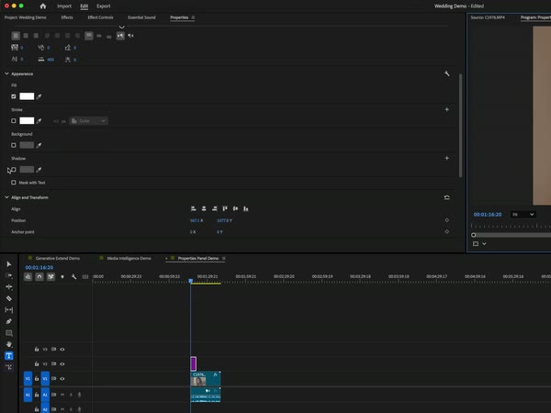The width and height of the screenshot is (551, 413).
Task: Toggle Anchor point keyframe diamond
Action: pyautogui.click(x=446, y=232)
